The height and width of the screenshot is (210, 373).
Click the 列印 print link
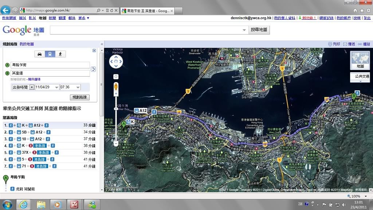pos(334,44)
